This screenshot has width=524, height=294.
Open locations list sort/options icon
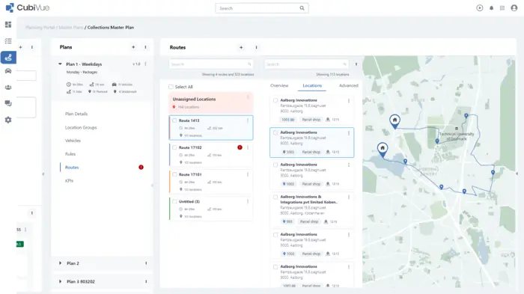pyautogui.click(x=356, y=64)
